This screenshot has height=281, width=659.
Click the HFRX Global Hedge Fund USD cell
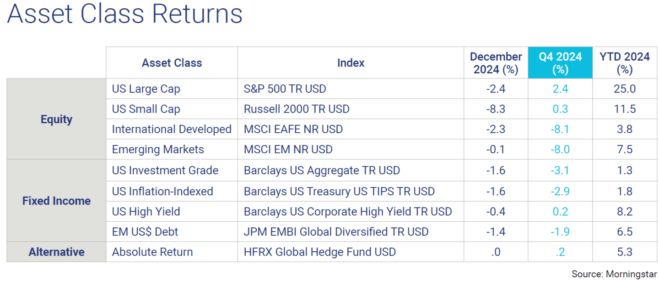(319, 252)
